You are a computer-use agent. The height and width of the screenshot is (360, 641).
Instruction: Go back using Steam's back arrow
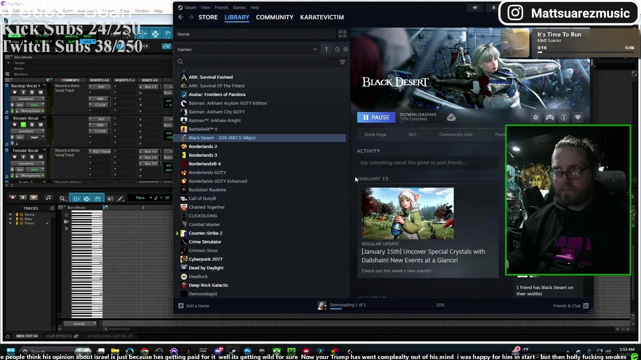[181, 17]
